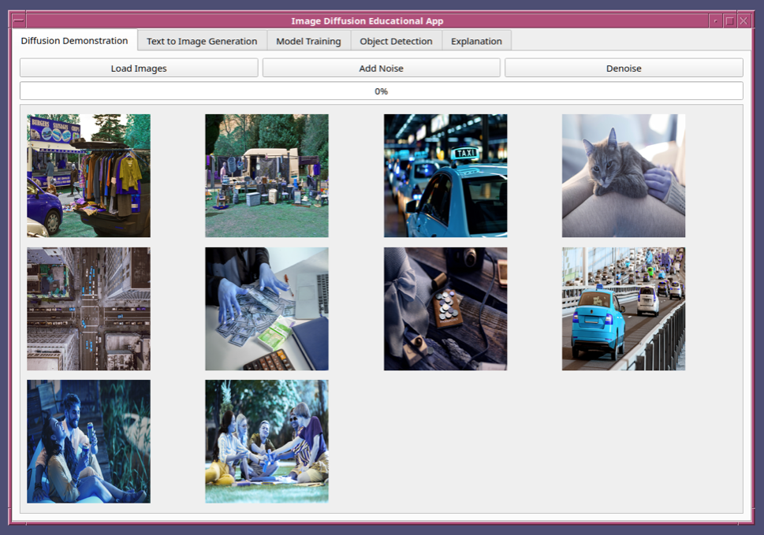Select the coins on wooden table image
The width and height of the screenshot is (764, 535).
pyautogui.click(x=445, y=309)
